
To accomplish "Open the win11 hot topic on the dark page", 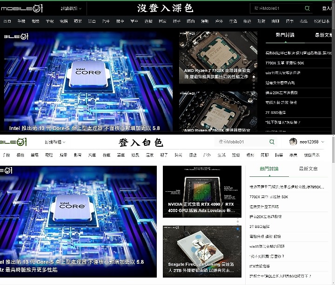I will [283, 73].
